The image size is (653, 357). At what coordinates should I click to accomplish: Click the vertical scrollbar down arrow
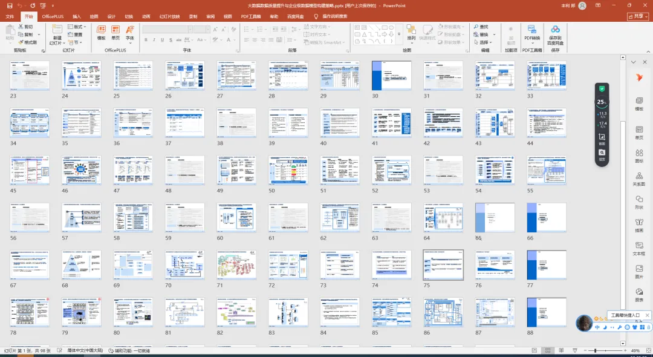(x=623, y=344)
